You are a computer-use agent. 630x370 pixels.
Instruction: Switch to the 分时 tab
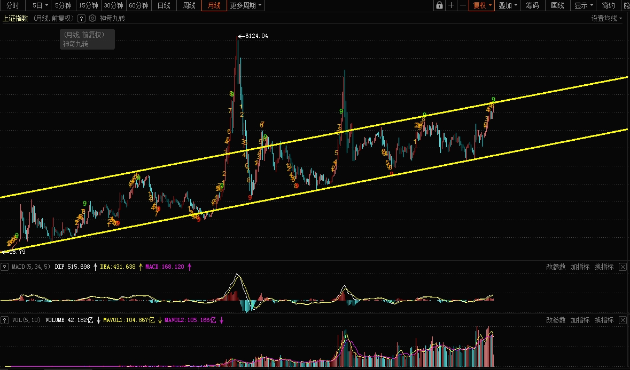13,5
